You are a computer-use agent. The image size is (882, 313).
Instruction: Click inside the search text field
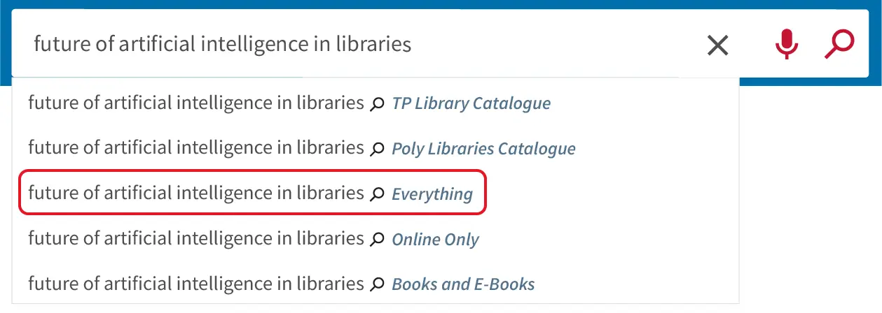tap(350, 45)
